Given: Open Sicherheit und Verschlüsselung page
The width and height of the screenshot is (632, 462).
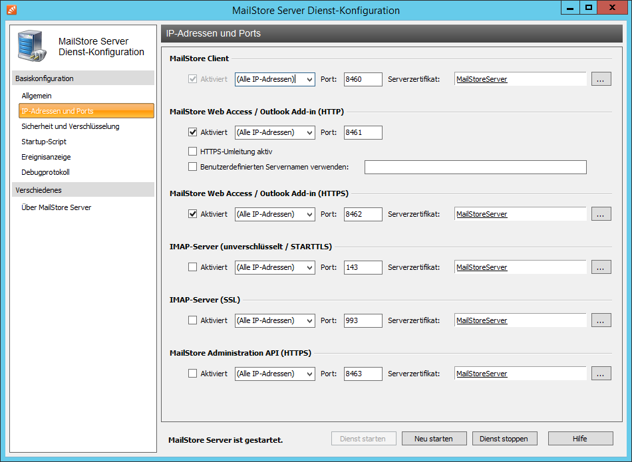Looking at the screenshot, I should pyautogui.click(x=71, y=126).
